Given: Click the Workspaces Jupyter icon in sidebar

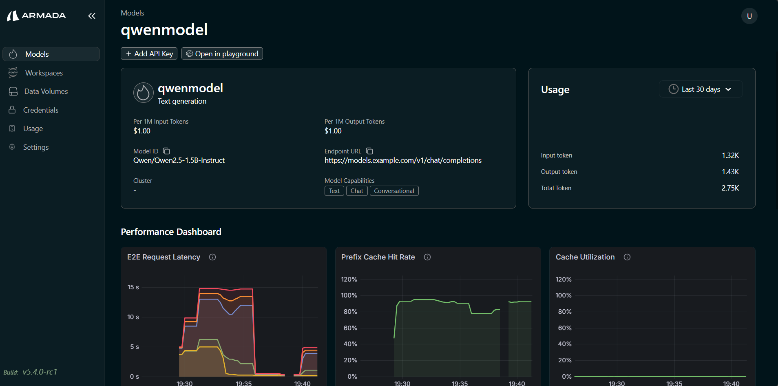Looking at the screenshot, I should point(13,73).
